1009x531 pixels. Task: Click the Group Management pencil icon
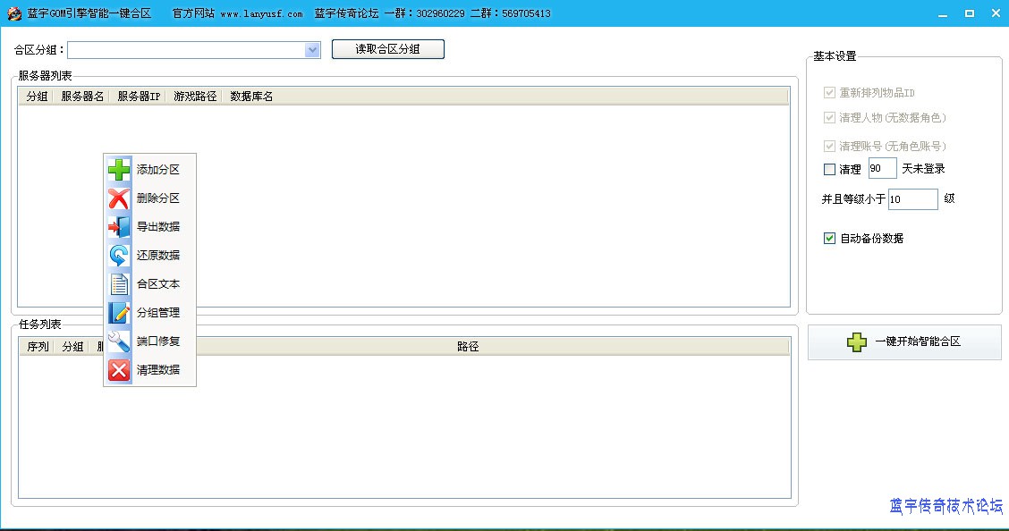[x=119, y=313]
